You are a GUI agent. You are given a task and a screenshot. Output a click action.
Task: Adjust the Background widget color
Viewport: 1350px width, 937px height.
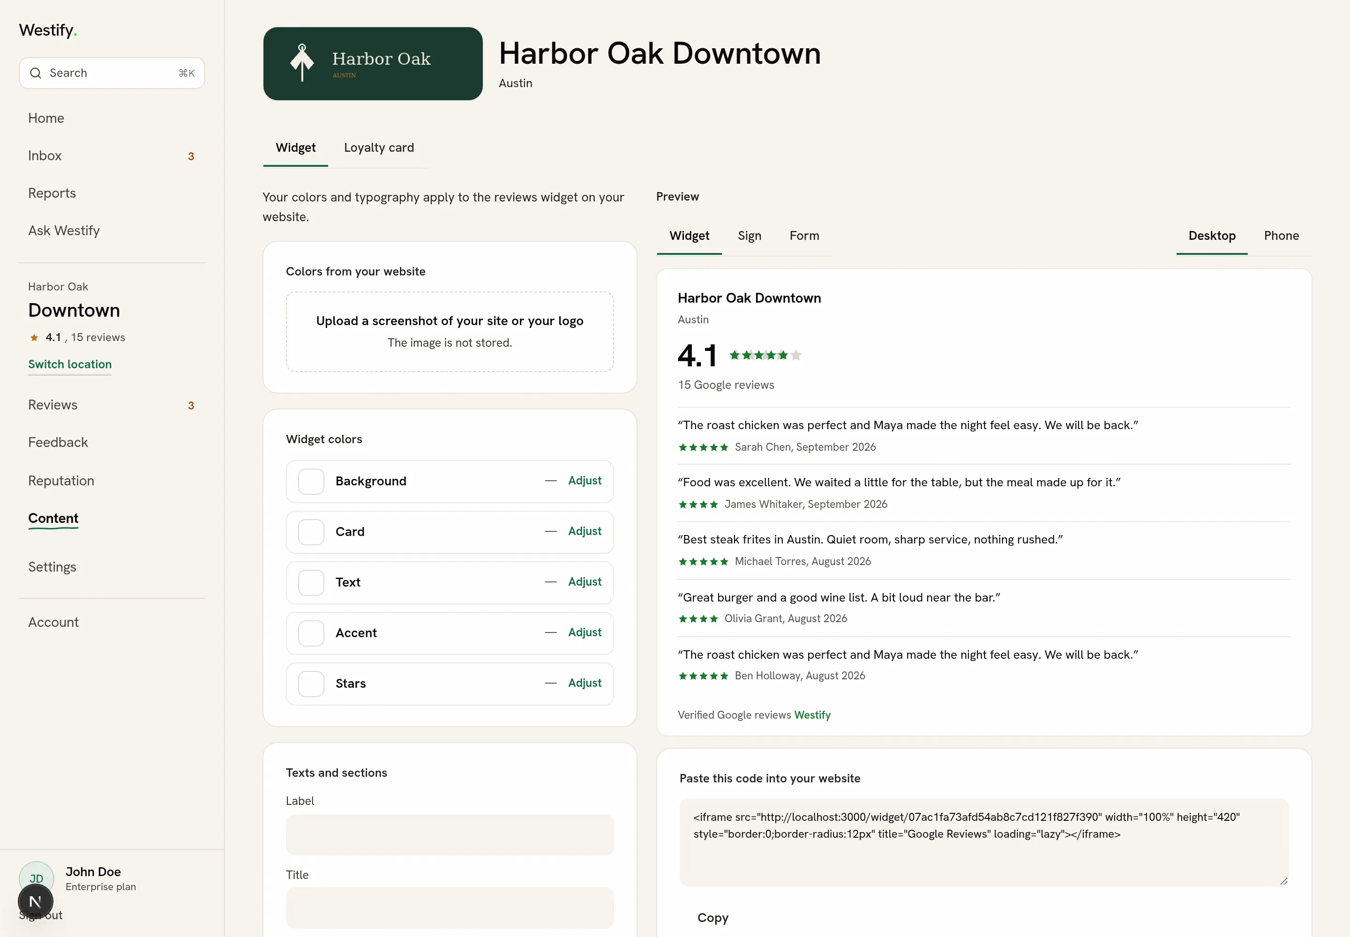point(585,481)
